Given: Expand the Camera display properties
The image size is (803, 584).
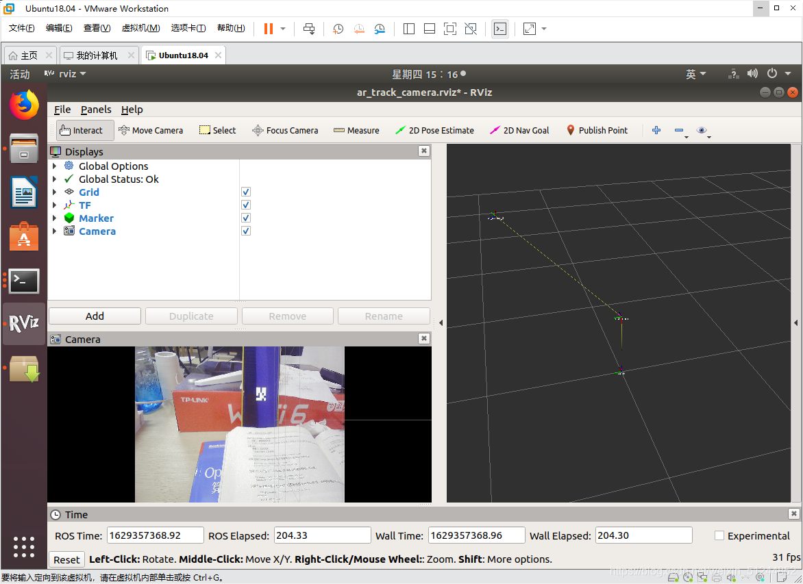Looking at the screenshot, I should click(55, 231).
